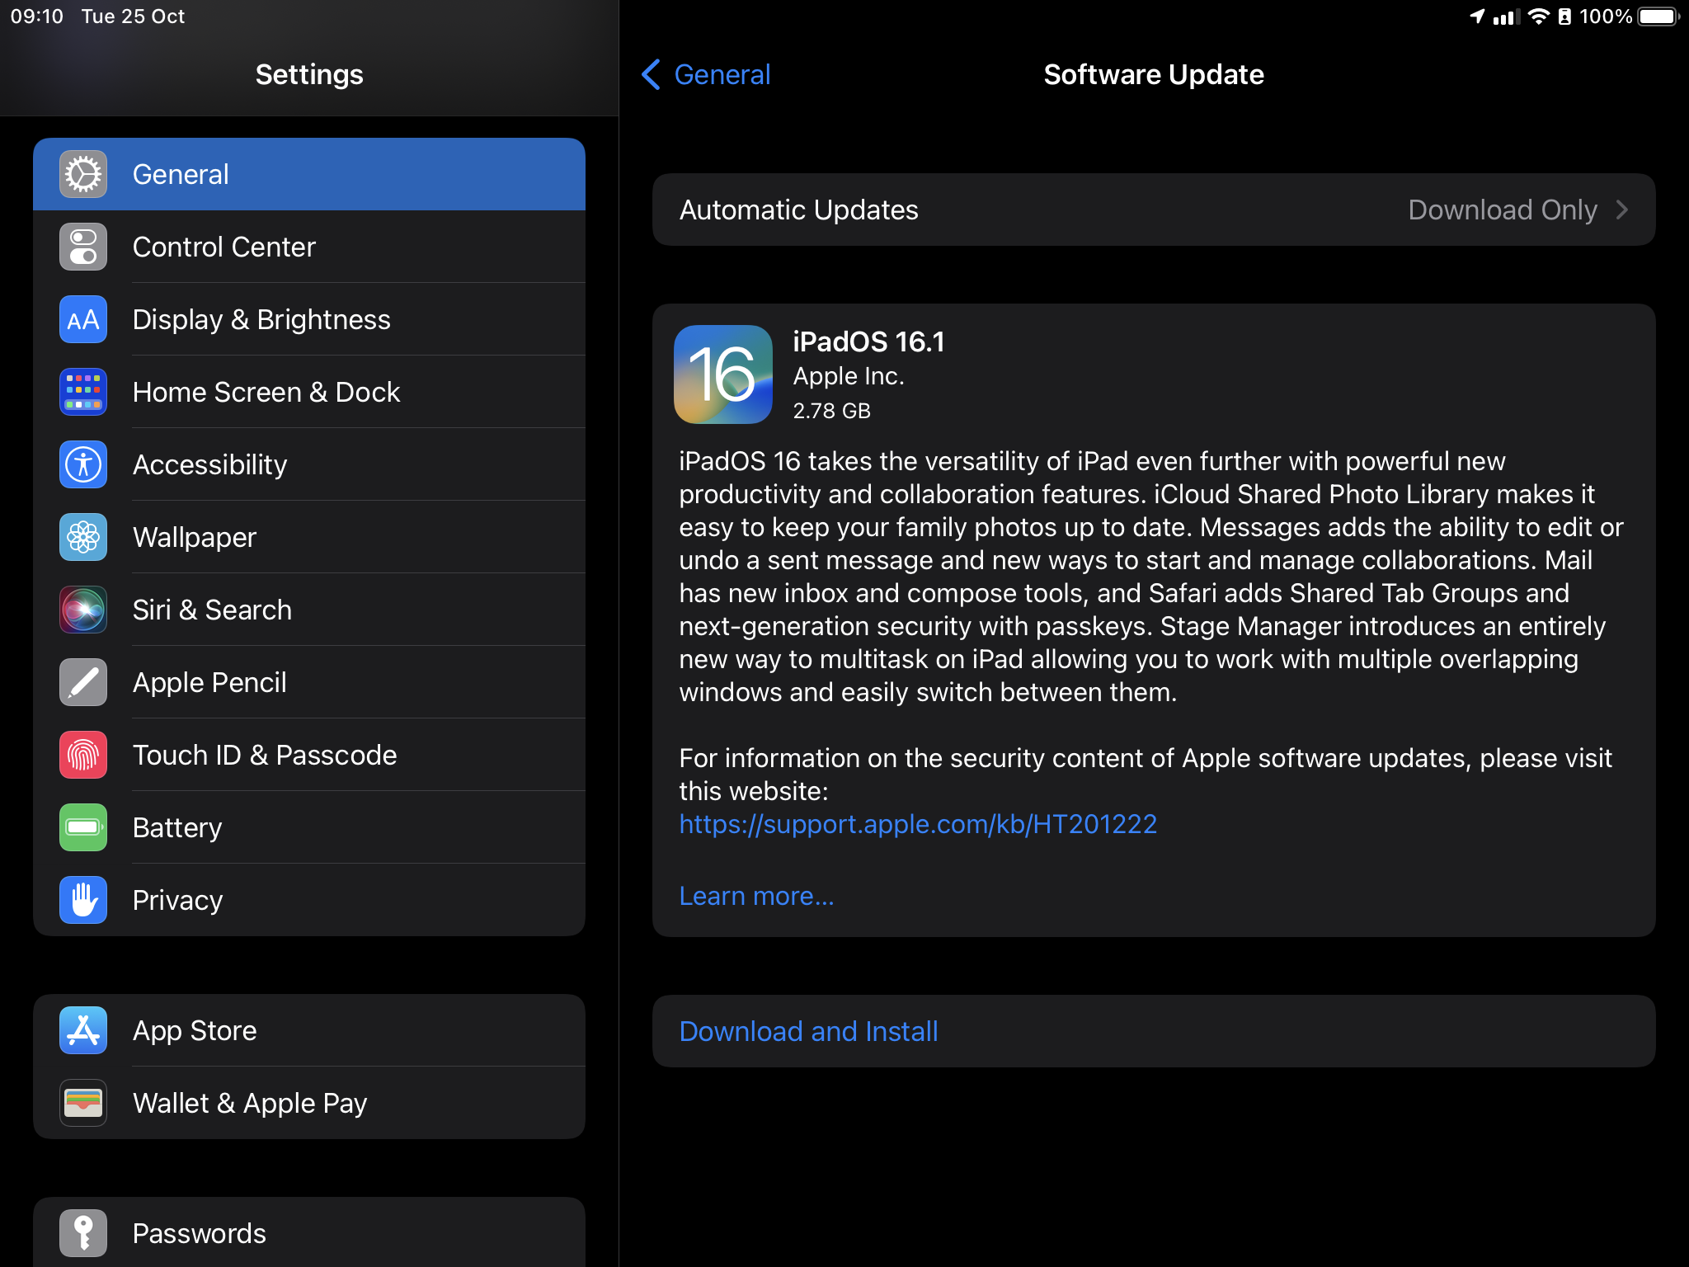Go to Home Screen & Dock settings
The width and height of the screenshot is (1689, 1267).
tap(309, 392)
